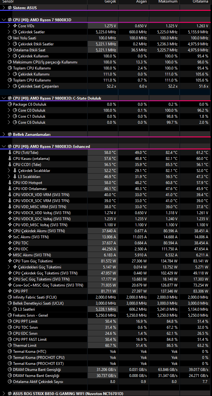The width and height of the screenshot is (212, 396).
Task: Expand the L3 Sıcaklıkları row
Action: pyautogui.click(x=9, y=177)
